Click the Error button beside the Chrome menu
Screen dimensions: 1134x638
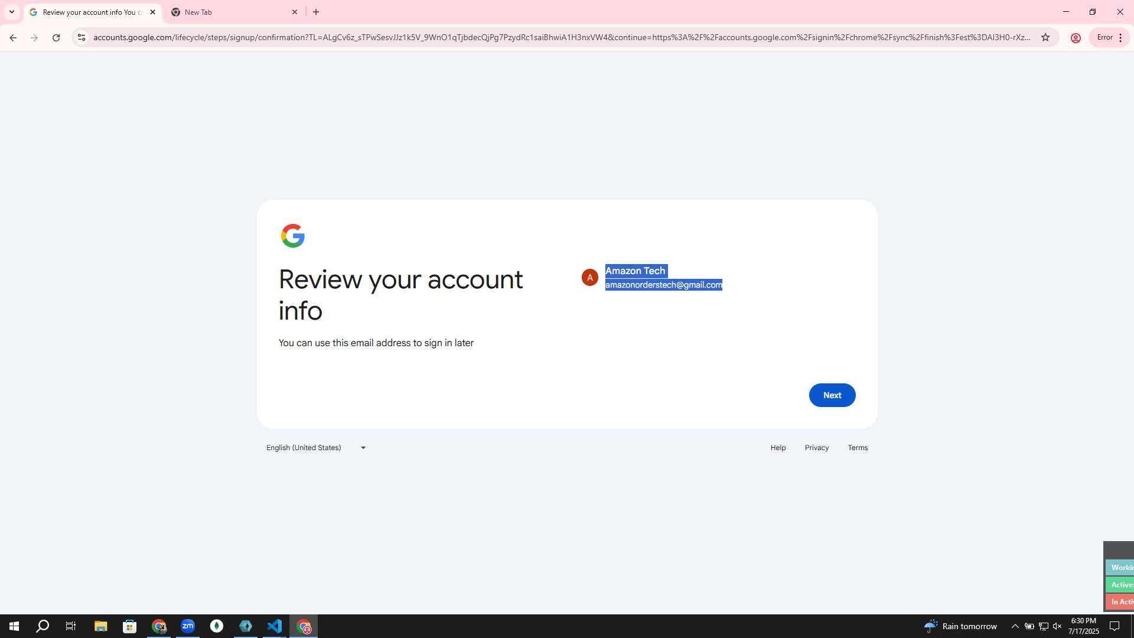(1104, 37)
